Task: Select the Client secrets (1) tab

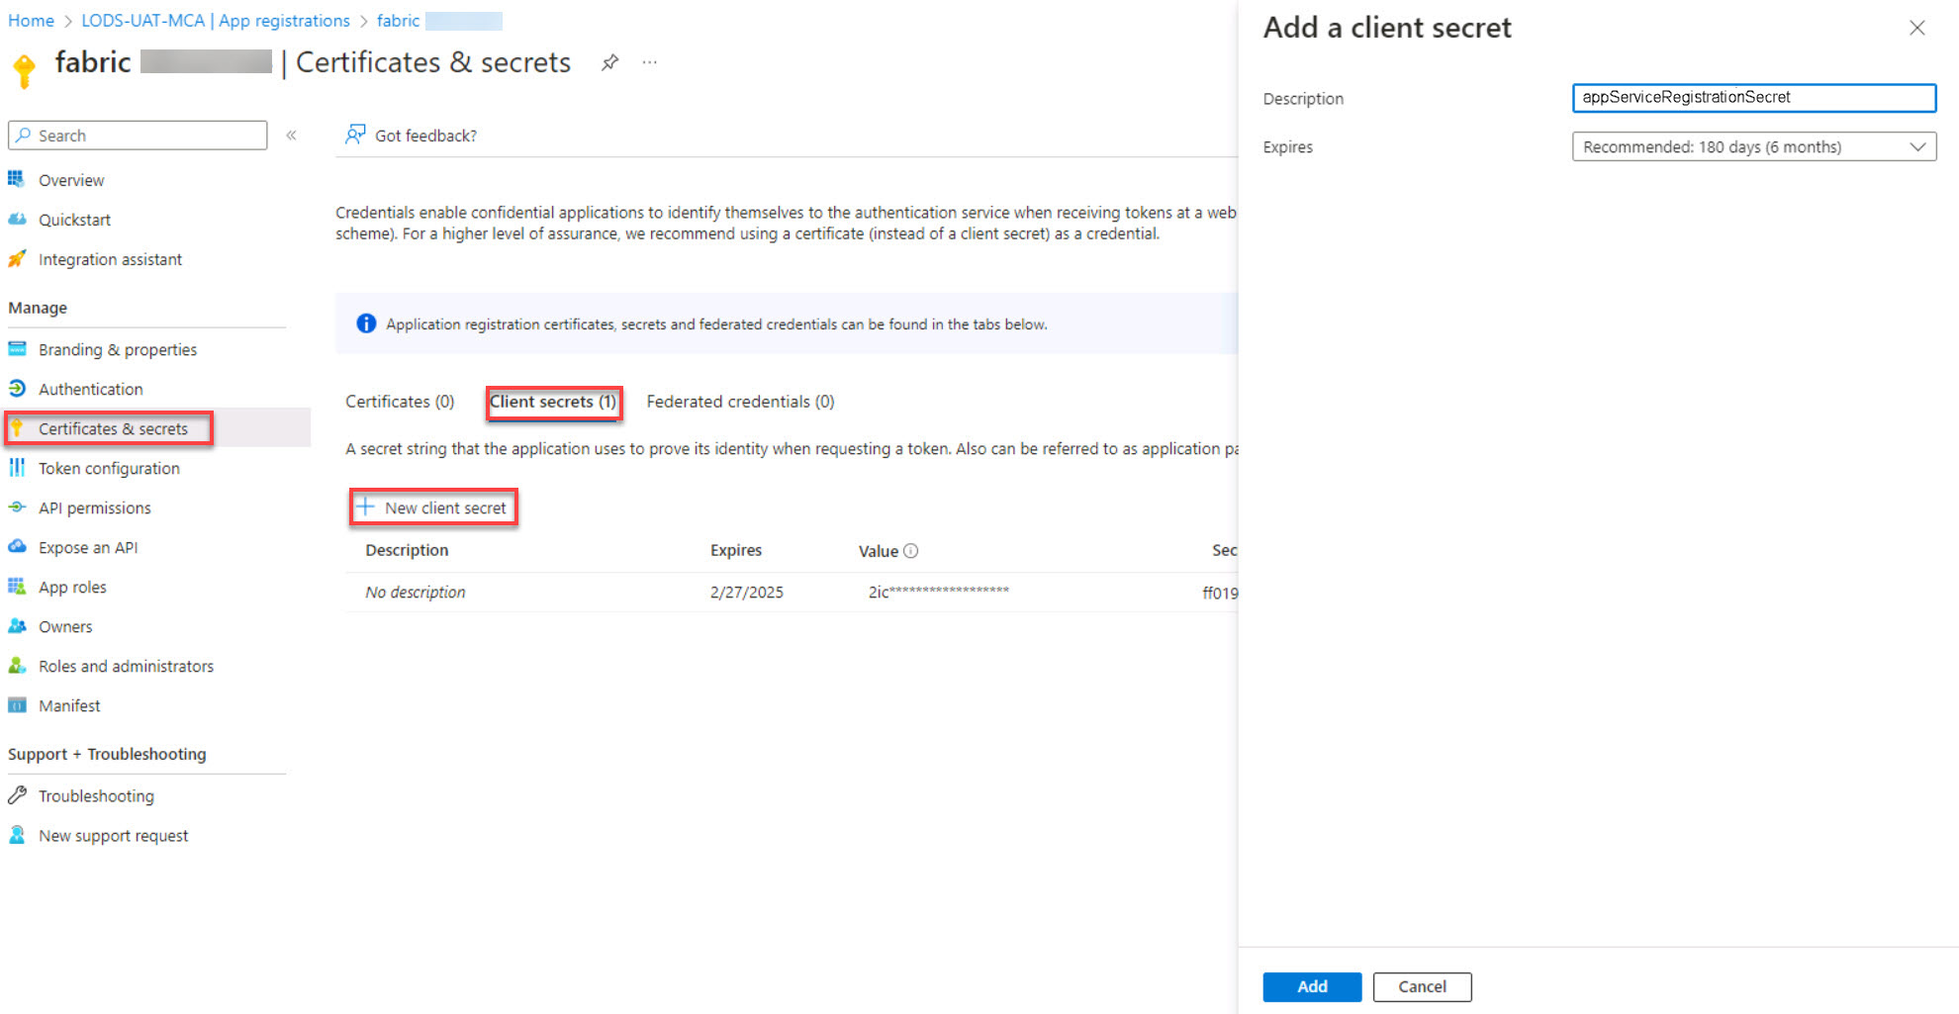Action: pos(553,402)
